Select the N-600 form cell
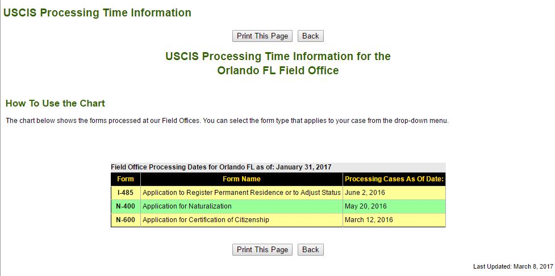The width and height of the screenshot is (555, 276). [126, 220]
